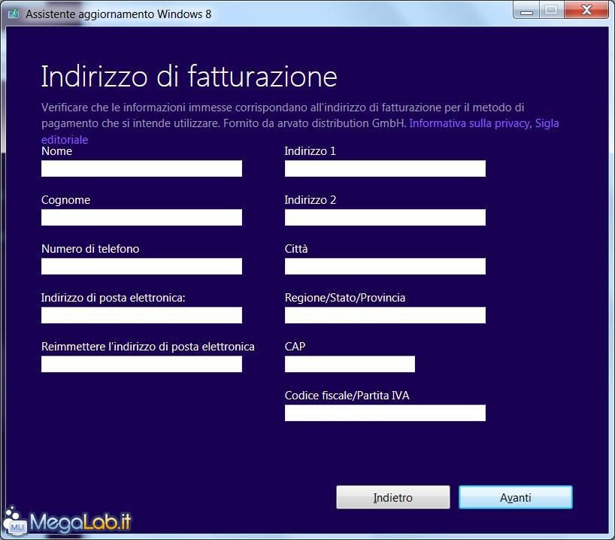Screen dimensions: 615x540
Task: Select the Indirizzo 2 text box
Action: click(x=385, y=217)
